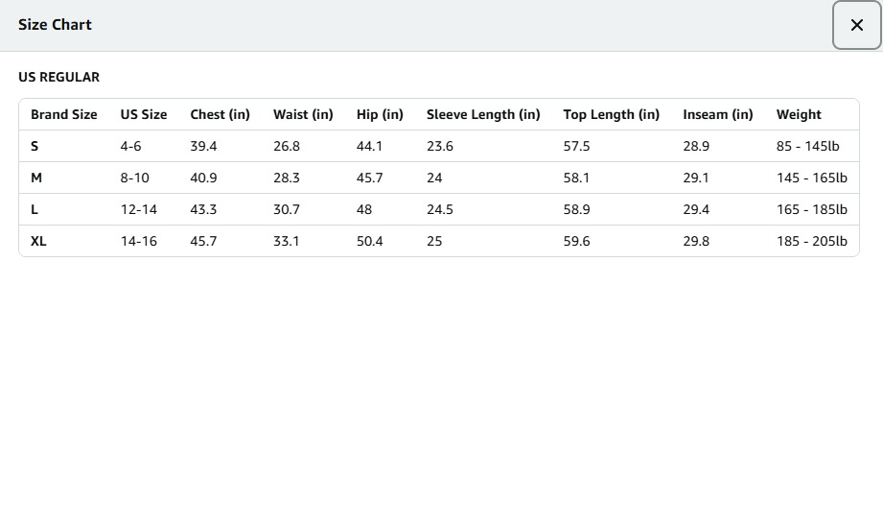This screenshot has width=883, height=524.
Task: Click the 45.7 chest value for XL
Action: [x=203, y=241]
